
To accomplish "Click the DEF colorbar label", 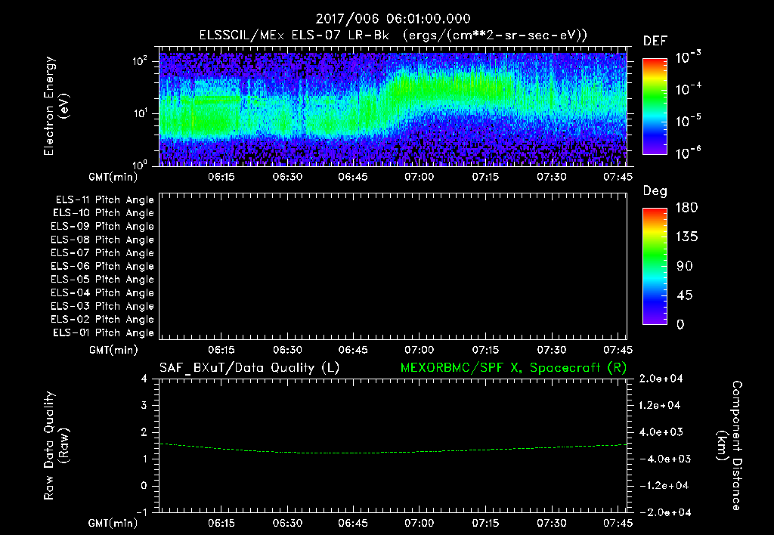I will tap(655, 41).
